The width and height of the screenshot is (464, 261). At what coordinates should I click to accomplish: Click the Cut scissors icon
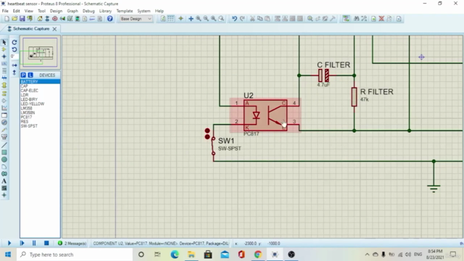[x=252, y=19]
